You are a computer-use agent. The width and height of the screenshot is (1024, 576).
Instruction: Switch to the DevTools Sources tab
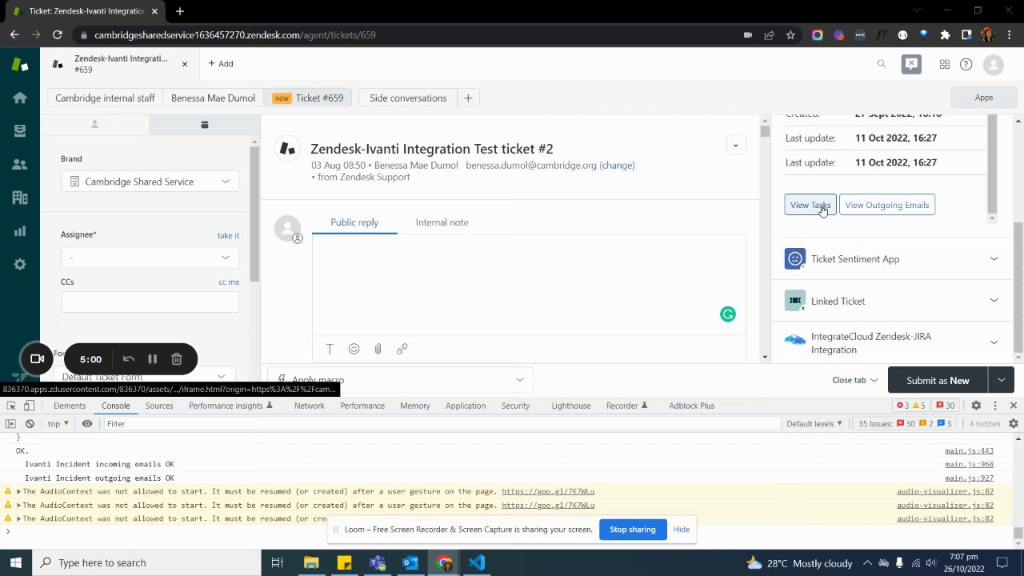tap(159, 406)
